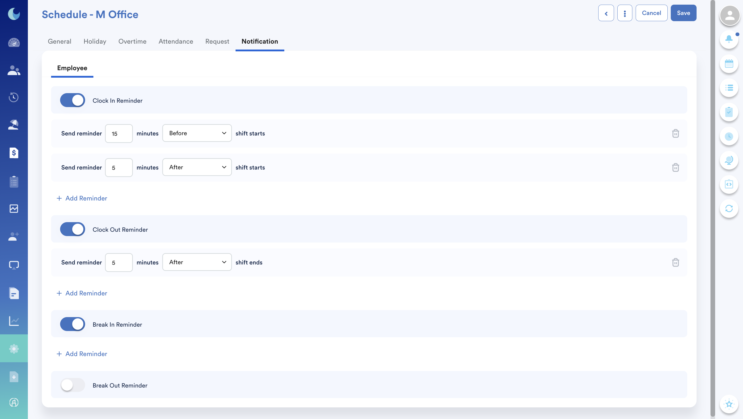Image resolution: width=743 pixels, height=419 pixels.
Task: Delete the 15 minutes Before reminder
Action: [x=675, y=133]
